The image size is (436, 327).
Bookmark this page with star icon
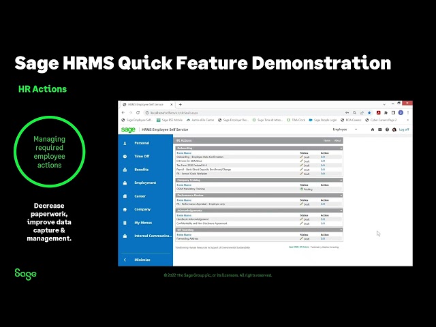click(369, 112)
